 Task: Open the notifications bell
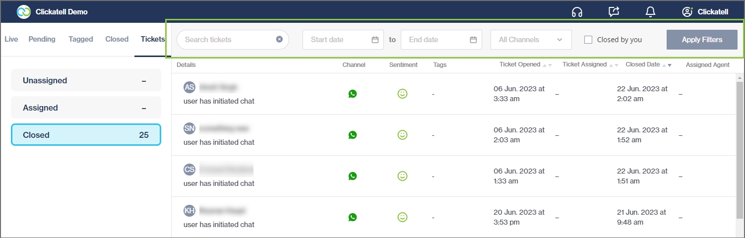[650, 12]
